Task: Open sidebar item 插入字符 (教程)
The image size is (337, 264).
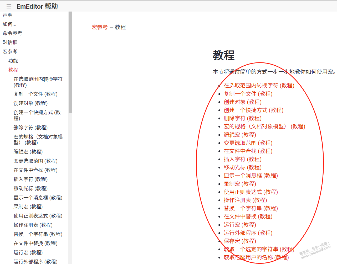Action: click(30, 179)
